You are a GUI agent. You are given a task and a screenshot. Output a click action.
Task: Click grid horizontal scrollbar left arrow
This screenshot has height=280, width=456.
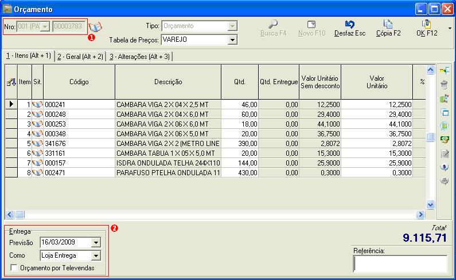[x=10, y=215]
